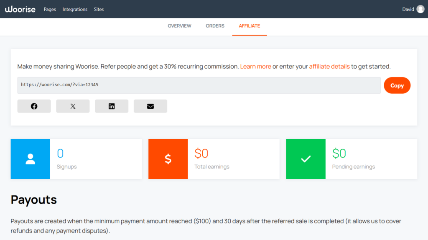Switch to the Overview tab
The image size is (428, 240).
click(x=179, y=26)
